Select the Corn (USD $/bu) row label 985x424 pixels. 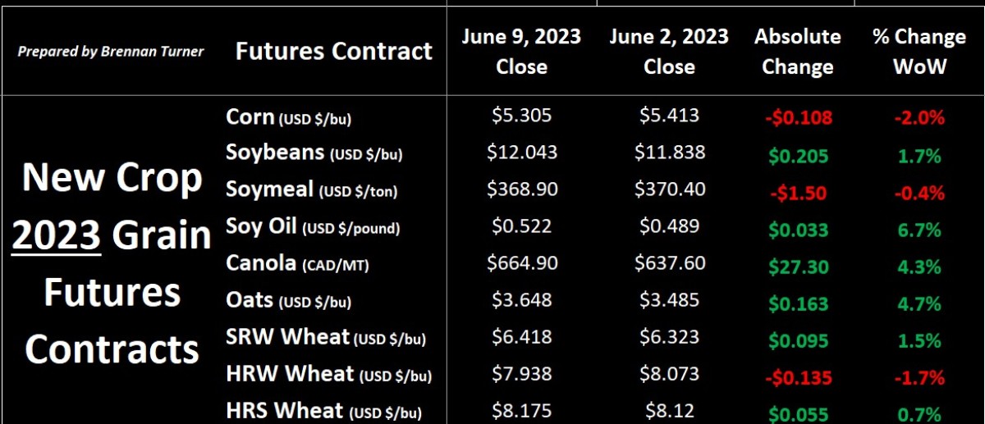click(x=288, y=117)
